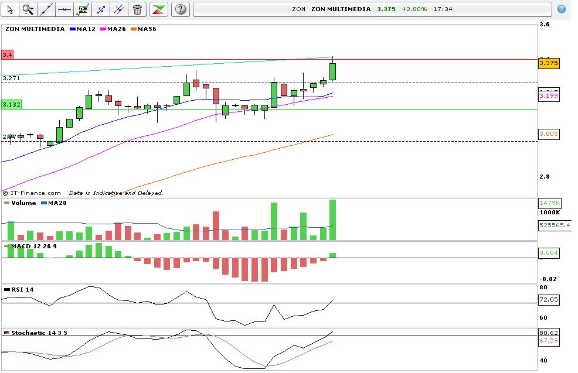Open the indicators chart settings tool
This screenshot has height=373, width=578.
tap(83, 9)
